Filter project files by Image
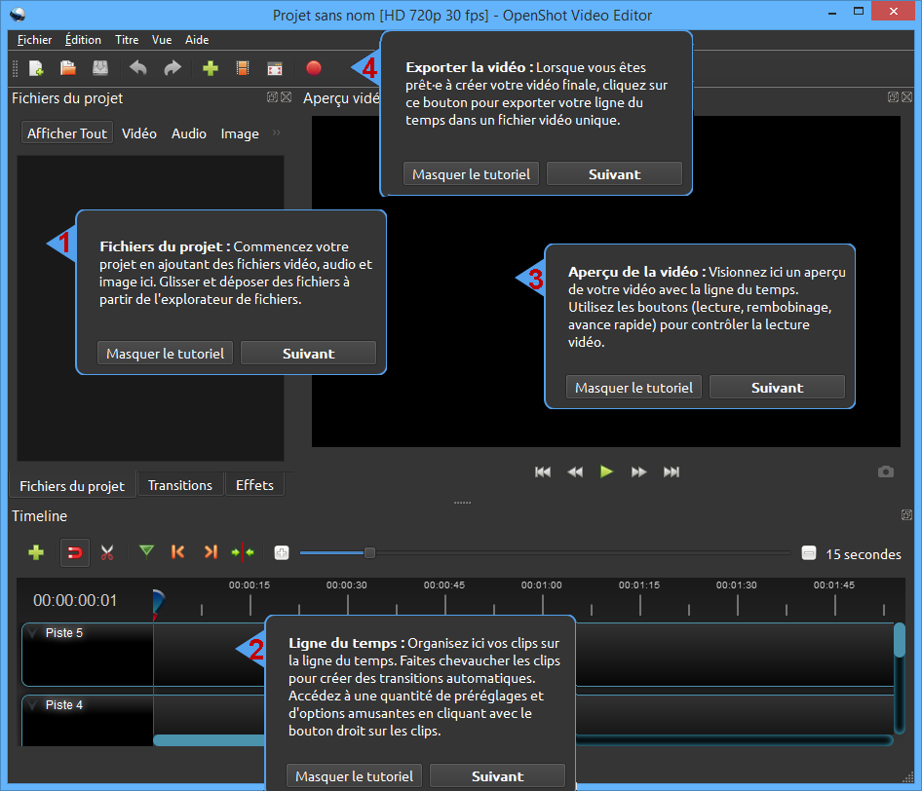The height and width of the screenshot is (791, 922). tap(240, 133)
